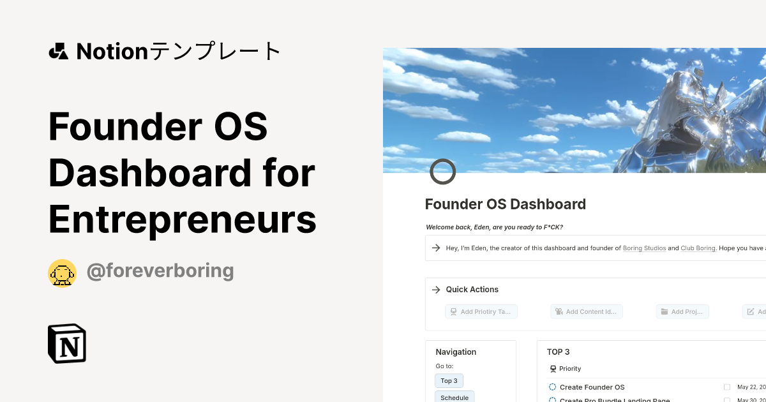Click the arrow icon inside the Quick Actions callout
The image size is (766, 402).
pyautogui.click(x=435, y=289)
